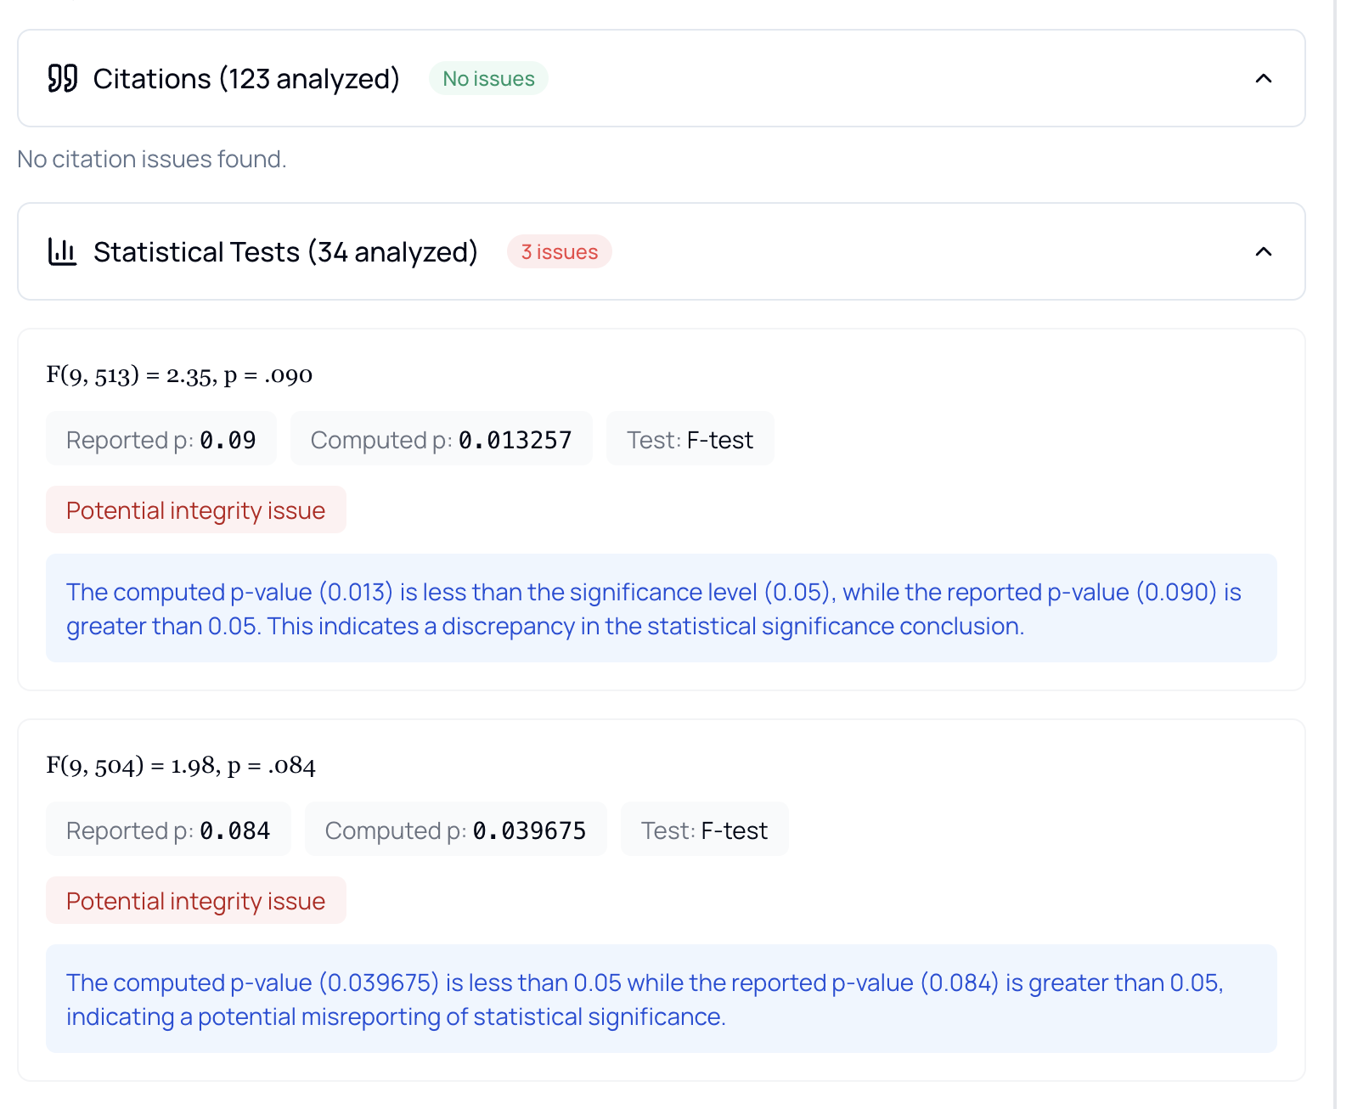Select the "Statistical Tests (34 analyzed)" heading
Image resolution: width=1352 pixels, height=1109 pixels.
[x=285, y=252]
